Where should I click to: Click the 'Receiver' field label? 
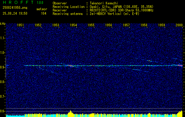click(x=60, y=10)
